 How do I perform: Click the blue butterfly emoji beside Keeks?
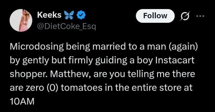(69, 15)
